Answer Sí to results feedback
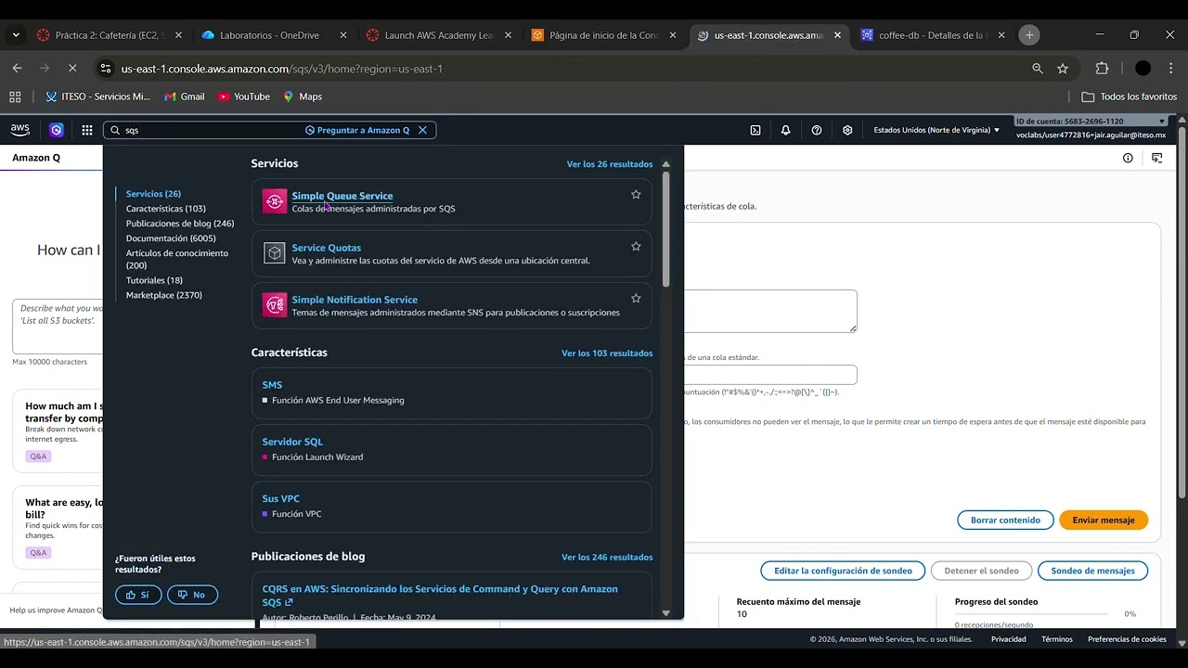Screen dimensions: 1188x668 (x=138, y=595)
